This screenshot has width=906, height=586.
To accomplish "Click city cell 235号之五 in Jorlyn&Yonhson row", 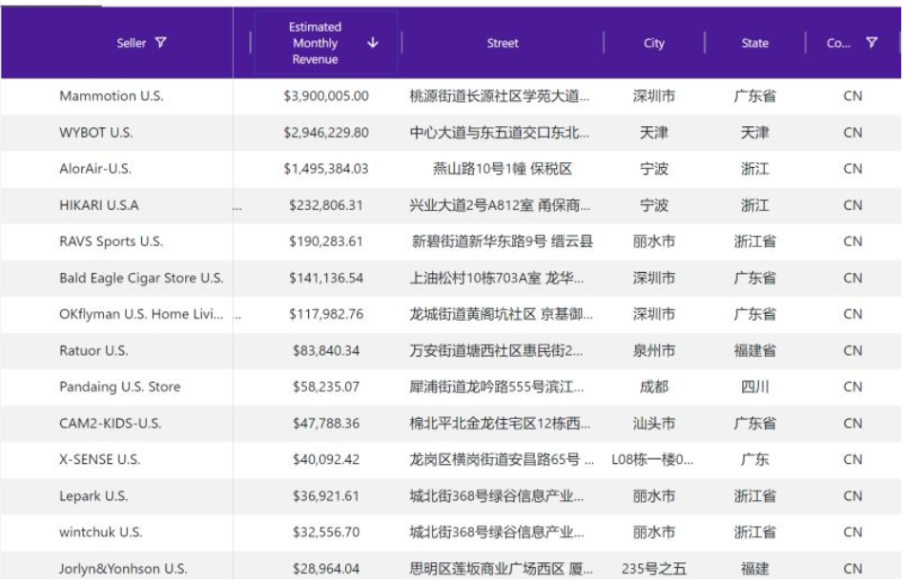I will coord(653,569).
